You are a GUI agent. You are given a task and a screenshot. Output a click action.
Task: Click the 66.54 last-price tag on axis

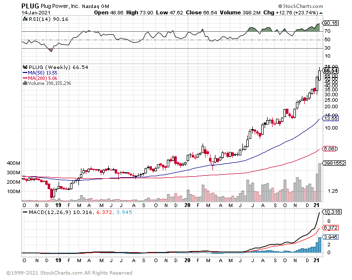coord(331,70)
